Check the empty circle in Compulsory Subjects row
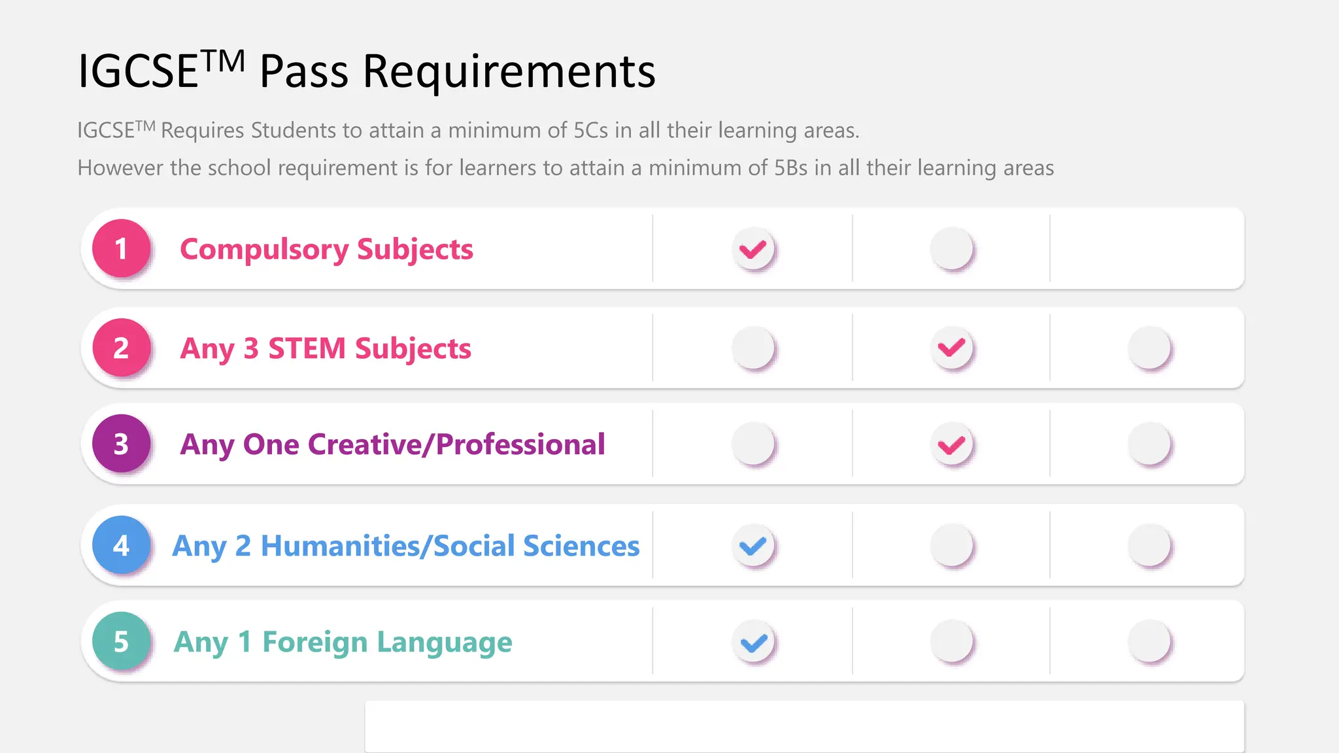The width and height of the screenshot is (1339, 753). 951,248
